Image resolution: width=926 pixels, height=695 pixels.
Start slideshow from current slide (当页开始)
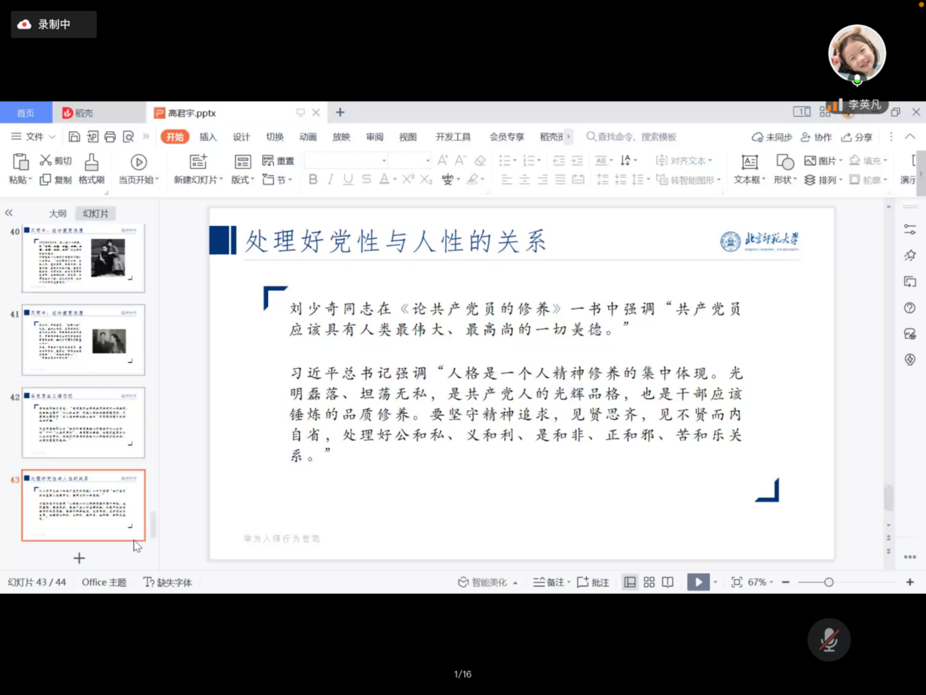[x=139, y=162]
